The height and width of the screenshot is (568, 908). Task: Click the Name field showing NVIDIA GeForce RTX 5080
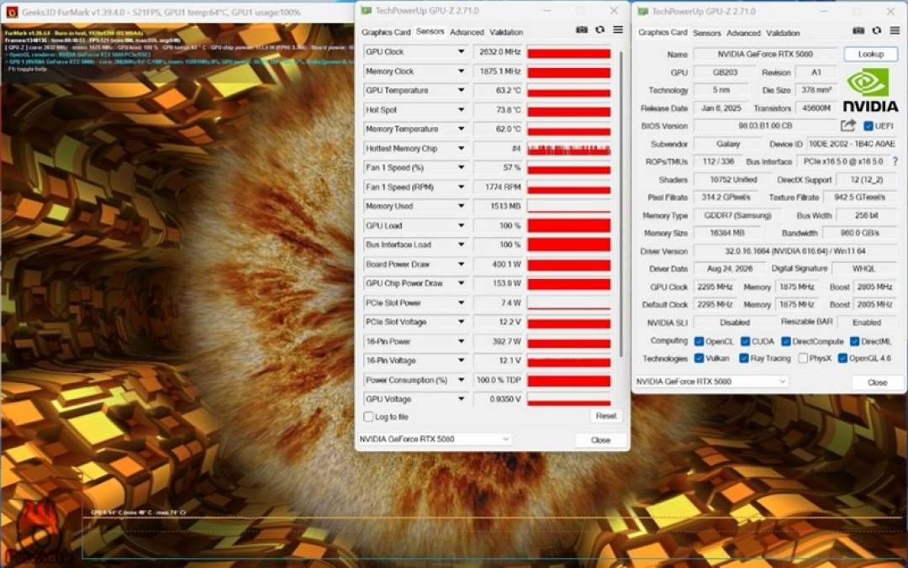click(765, 54)
